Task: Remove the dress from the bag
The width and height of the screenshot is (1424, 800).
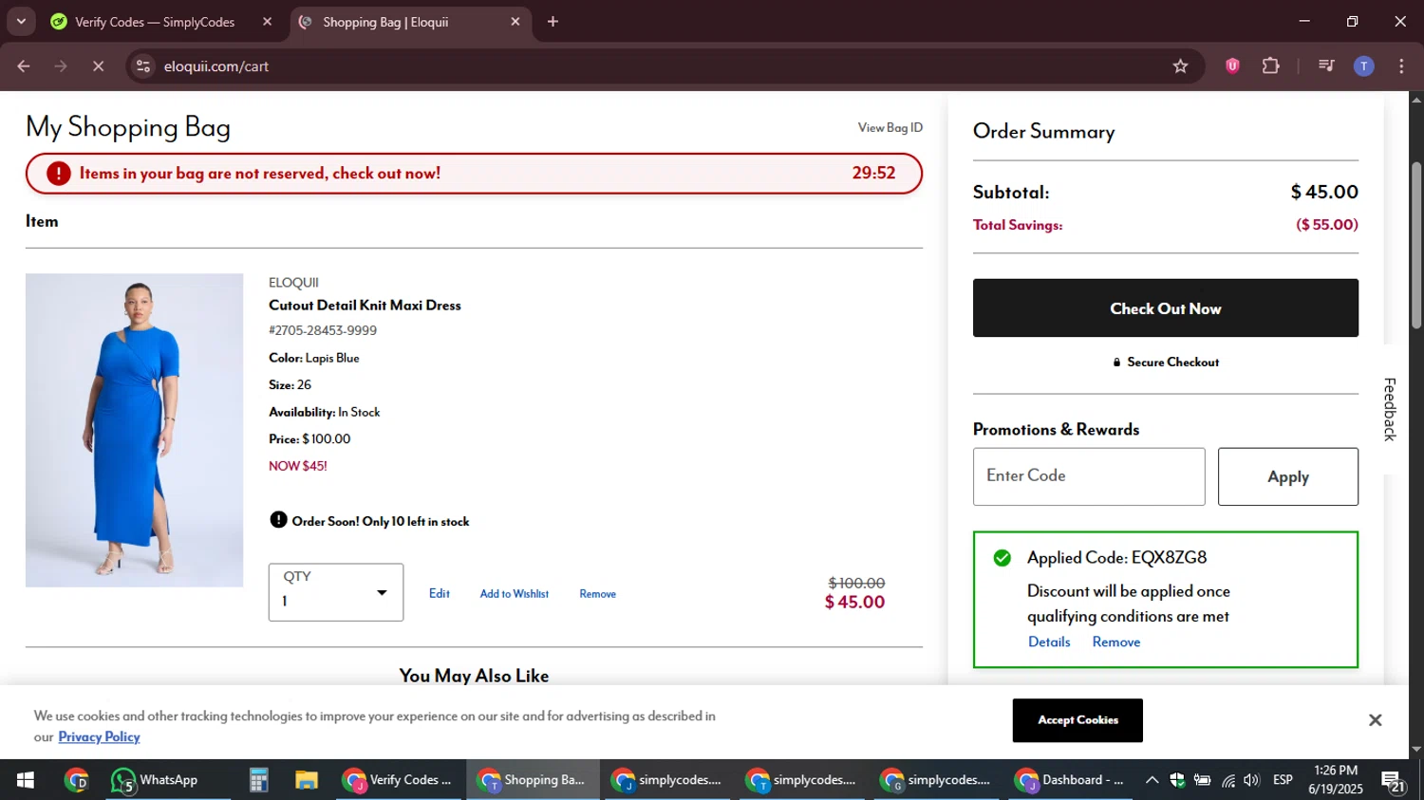Action: point(597,593)
